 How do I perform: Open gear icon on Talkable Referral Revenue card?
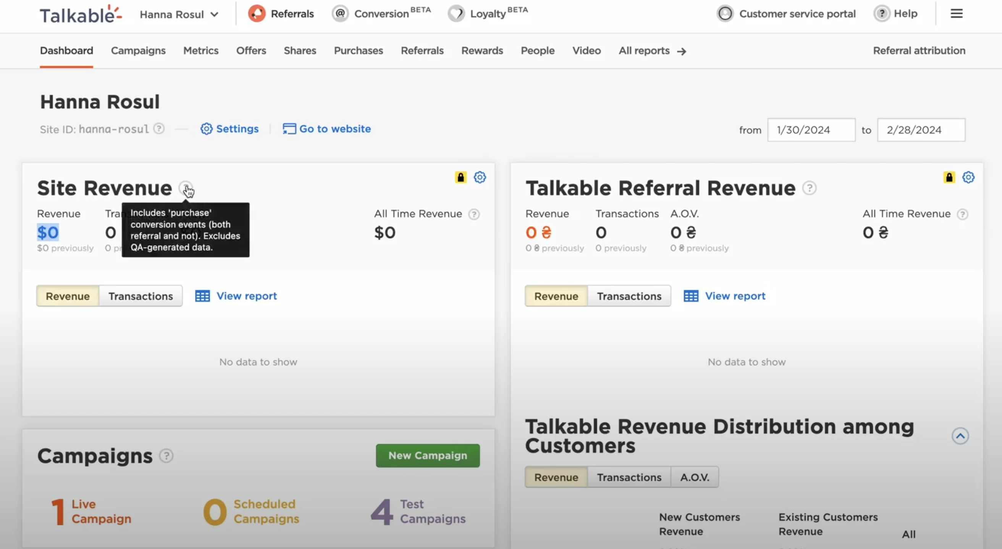click(968, 177)
